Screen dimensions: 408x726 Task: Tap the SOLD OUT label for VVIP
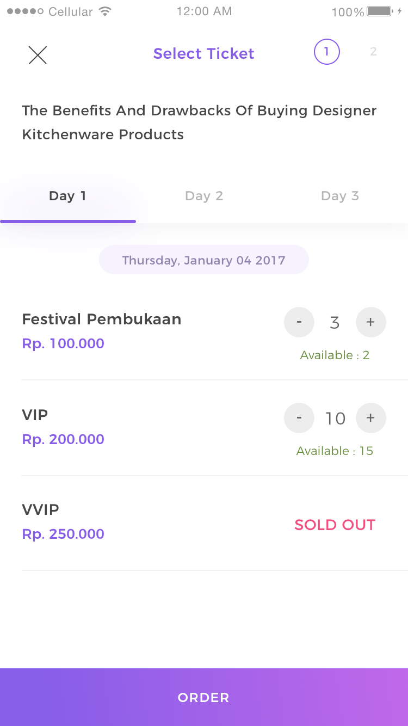pos(335,525)
